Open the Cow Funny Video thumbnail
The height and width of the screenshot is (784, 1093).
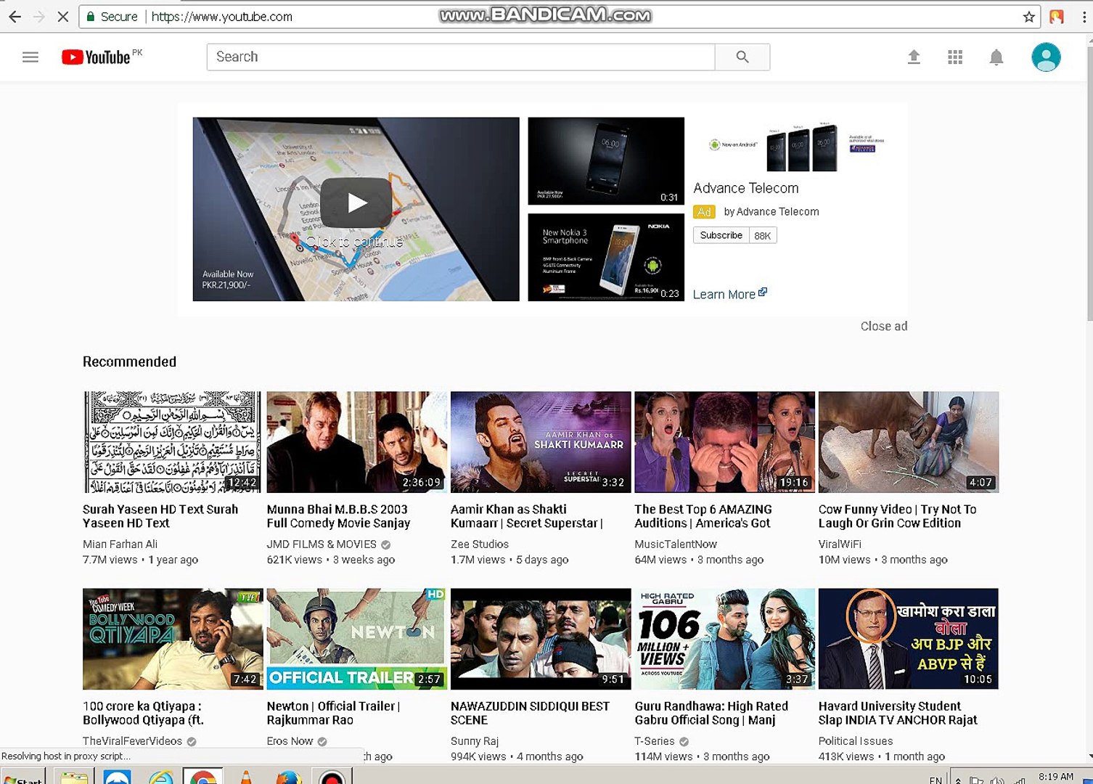[x=909, y=442]
